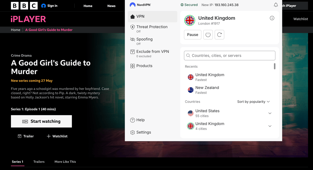The width and height of the screenshot is (313, 170).
Task: Open the Sort by popularity dropdown
Action: (253, 102)
